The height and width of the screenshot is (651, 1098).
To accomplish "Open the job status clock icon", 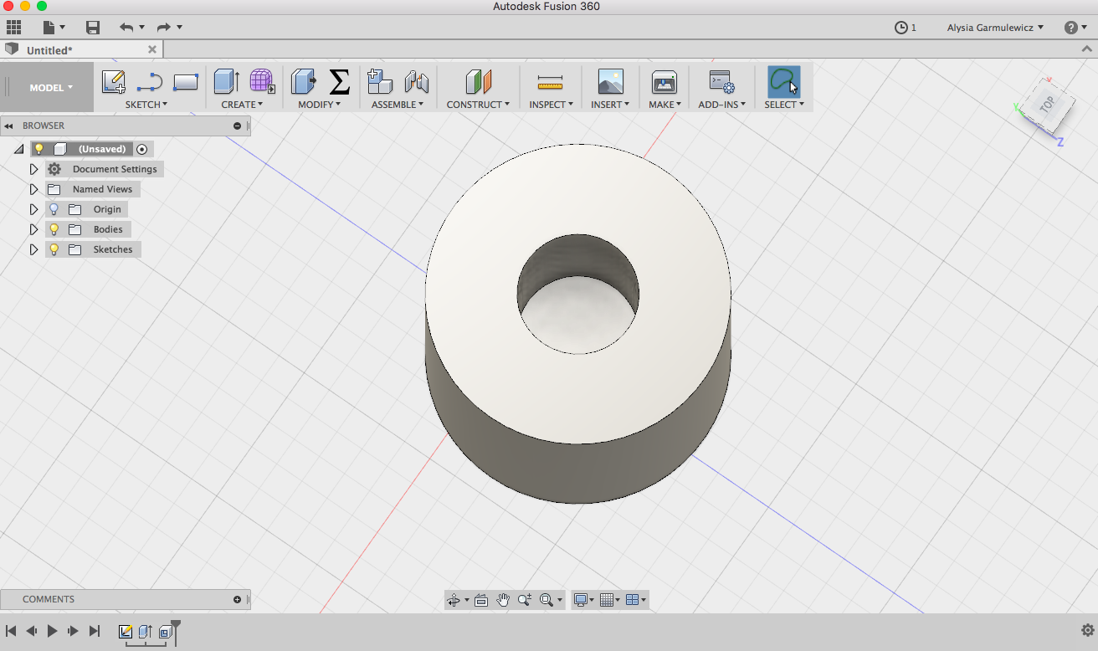I will tap(901, 28).
